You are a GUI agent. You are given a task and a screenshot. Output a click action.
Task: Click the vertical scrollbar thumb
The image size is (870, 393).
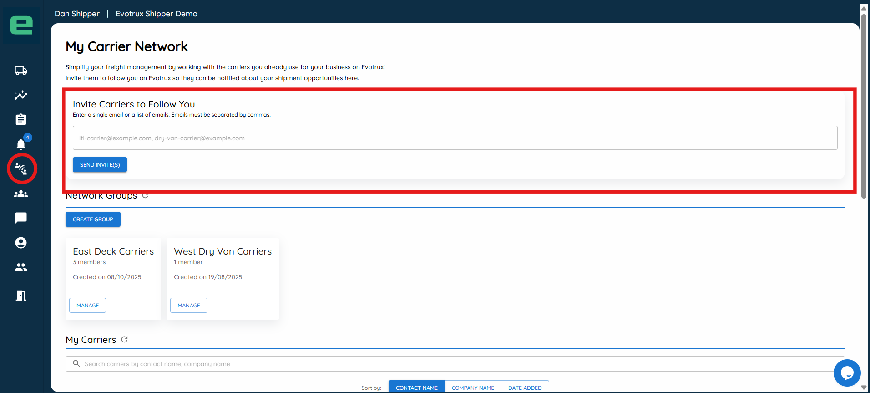click(x=864, y=106)
